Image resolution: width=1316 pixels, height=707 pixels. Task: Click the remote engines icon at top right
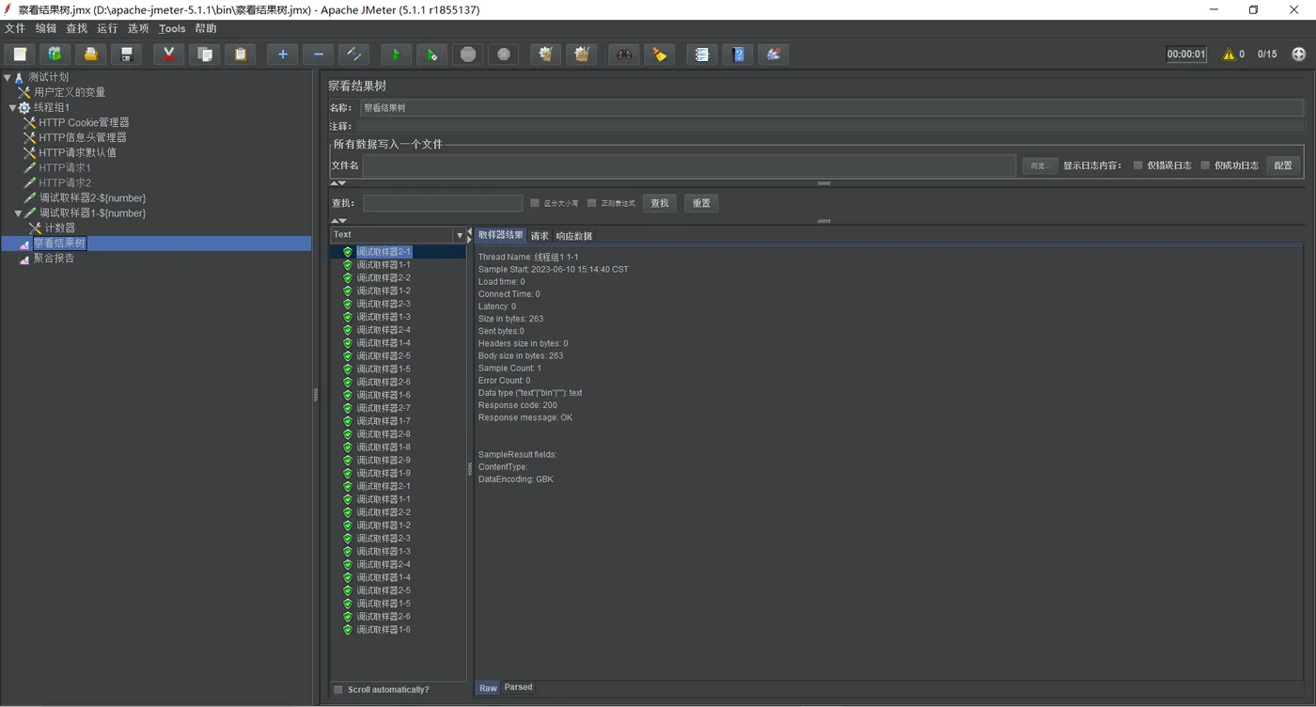click(1299, 55)
